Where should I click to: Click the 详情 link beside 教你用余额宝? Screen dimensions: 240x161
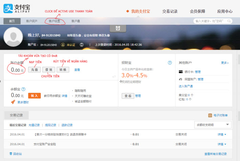tap(64, 96)
